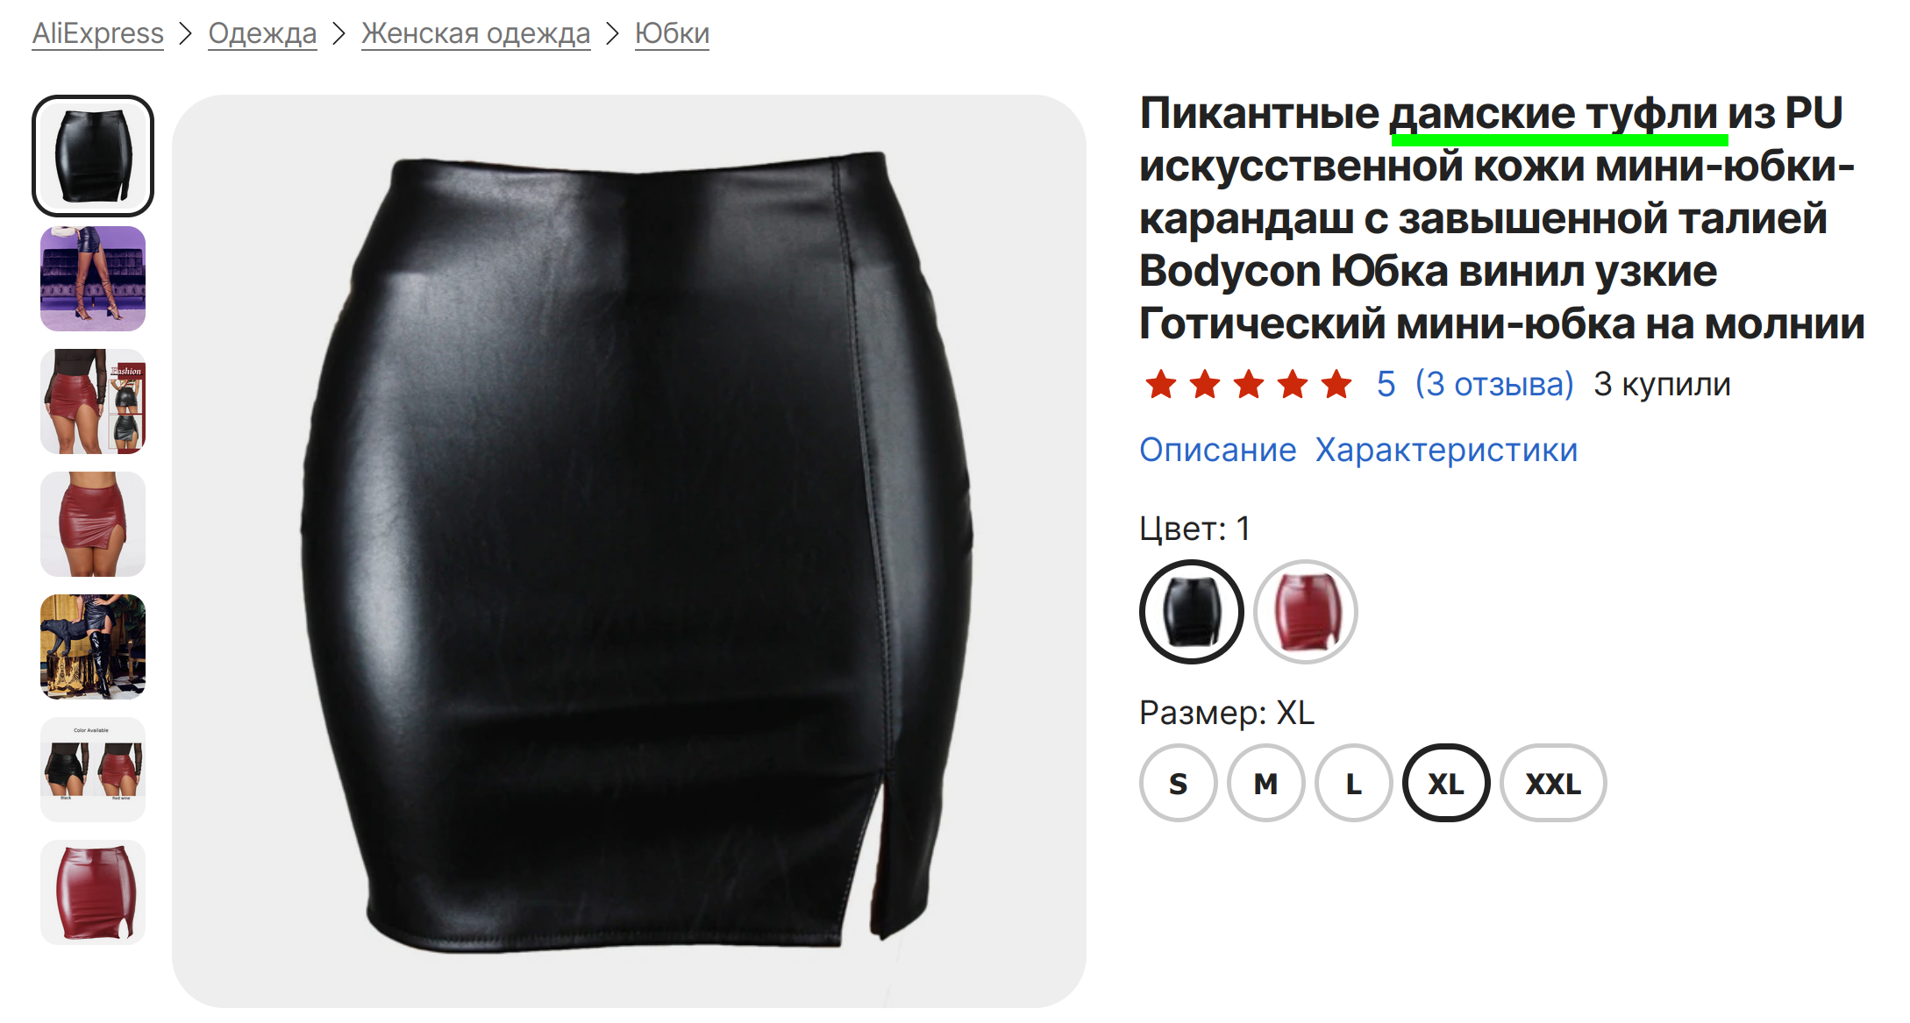This screenshot has height=1023, width=1910.
Task: Jump to Описание section
Action: [x=1217, y=450]
